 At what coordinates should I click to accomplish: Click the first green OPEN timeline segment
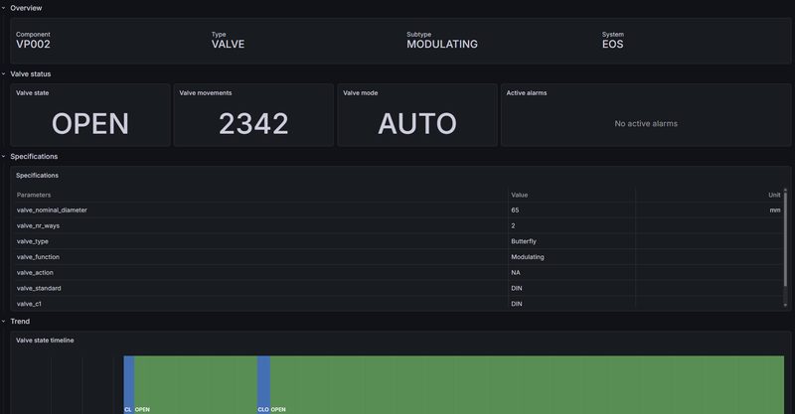pyautogui.click(x=196, y=384)
